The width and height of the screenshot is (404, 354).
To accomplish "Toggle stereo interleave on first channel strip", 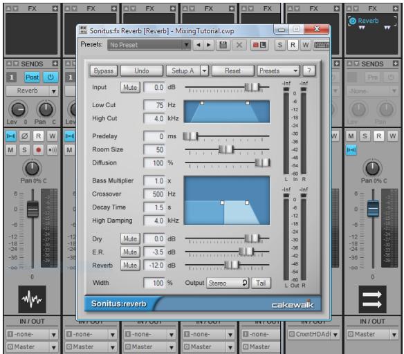I will click(x=11, y=136).
